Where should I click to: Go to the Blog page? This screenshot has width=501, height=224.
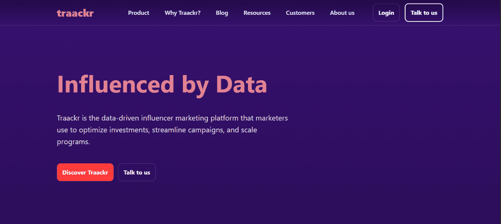222,13
